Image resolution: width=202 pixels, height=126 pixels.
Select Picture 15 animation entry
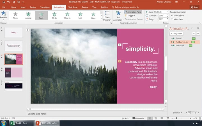coord(185,46)
